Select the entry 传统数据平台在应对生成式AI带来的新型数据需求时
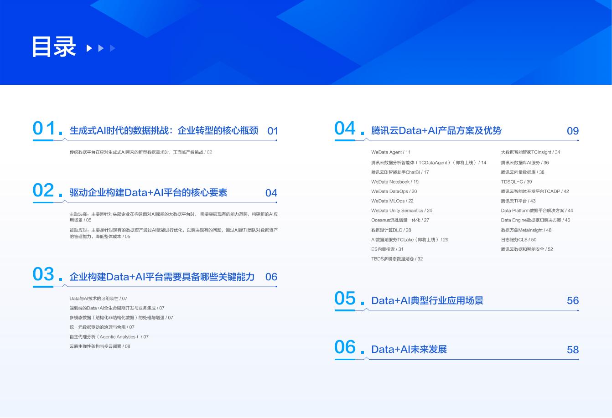612x418 pixels. point(141,152)
